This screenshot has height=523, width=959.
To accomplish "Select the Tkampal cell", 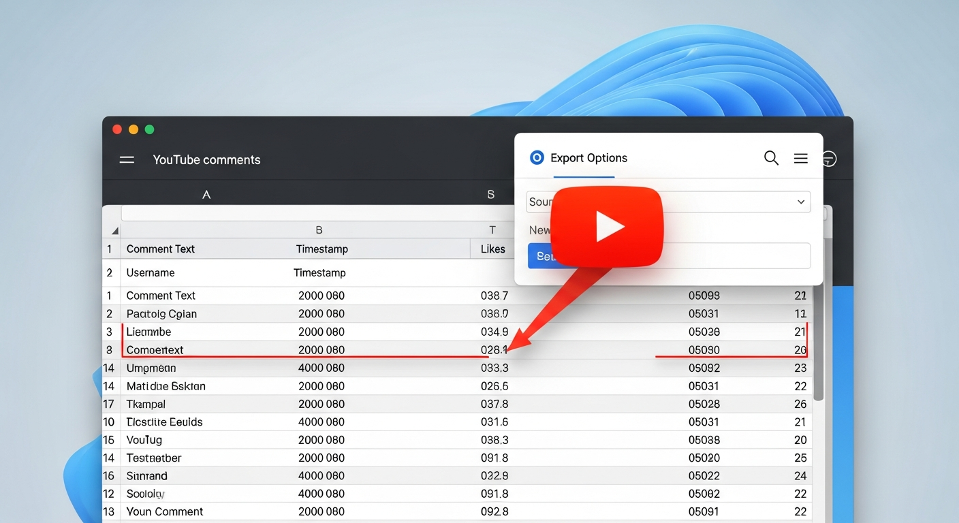I will [146, 405].
